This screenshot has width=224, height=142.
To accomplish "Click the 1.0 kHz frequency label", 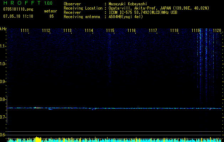I will (2, 64).
